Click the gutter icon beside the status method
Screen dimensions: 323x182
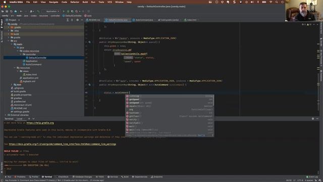(89, 42)
